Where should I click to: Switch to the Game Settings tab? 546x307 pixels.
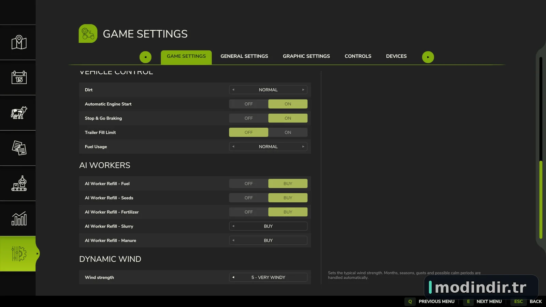(186, 57)
